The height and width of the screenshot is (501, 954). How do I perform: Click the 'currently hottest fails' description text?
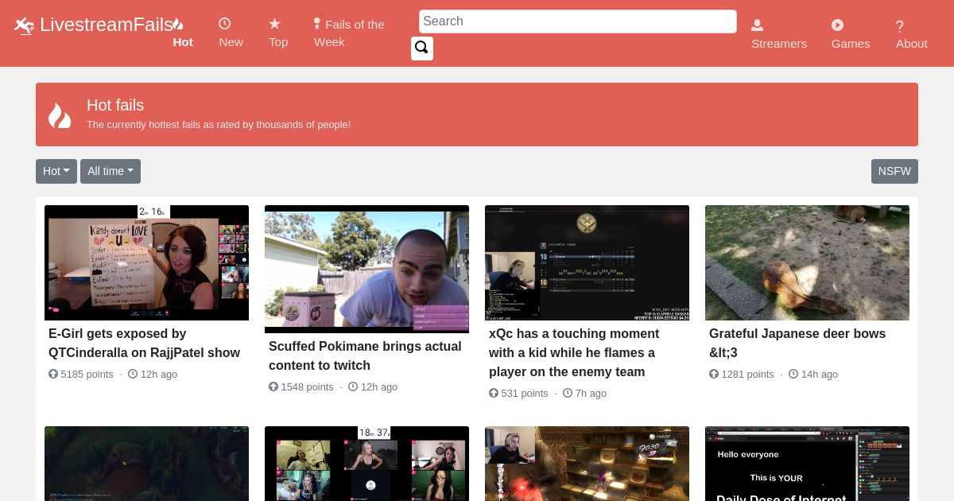[219, 124]
